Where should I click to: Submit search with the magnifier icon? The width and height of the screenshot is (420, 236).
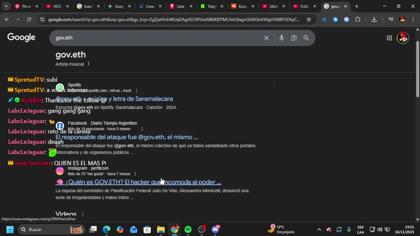pyautogui.click(x=306, y=38)
